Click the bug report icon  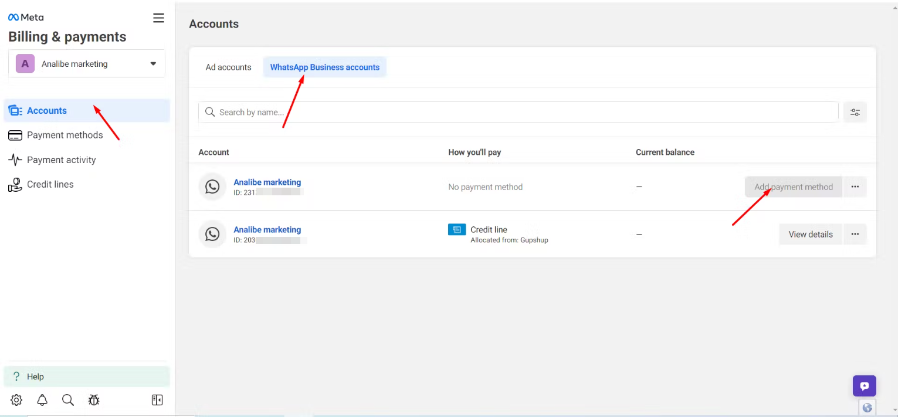94,400
